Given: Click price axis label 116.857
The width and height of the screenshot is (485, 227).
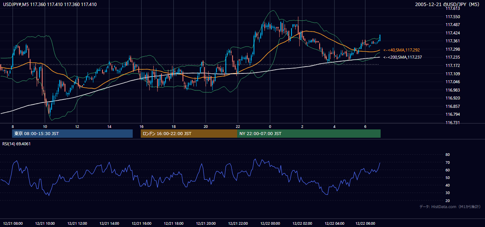Looking at the screenshot, I should tap(452, 106).
